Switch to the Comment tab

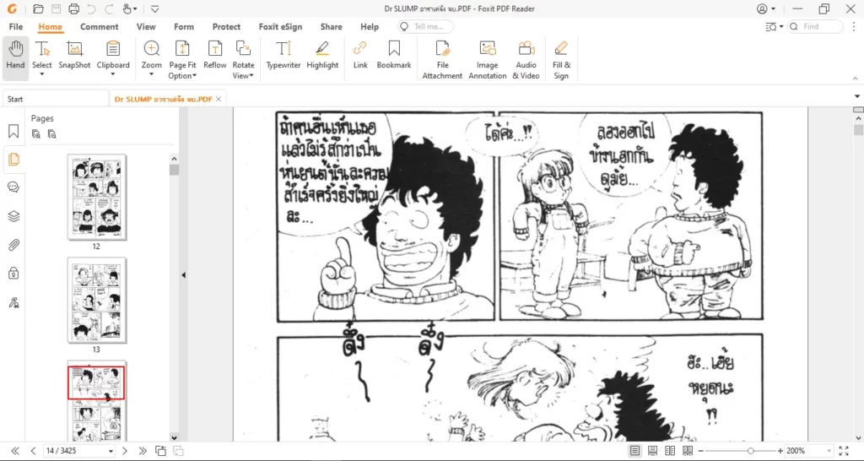click(100, 26)
